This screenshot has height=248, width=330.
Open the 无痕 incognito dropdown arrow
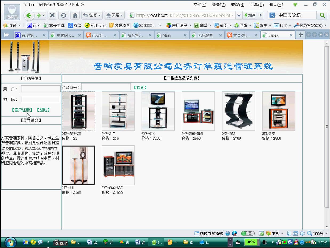[122, 15]
